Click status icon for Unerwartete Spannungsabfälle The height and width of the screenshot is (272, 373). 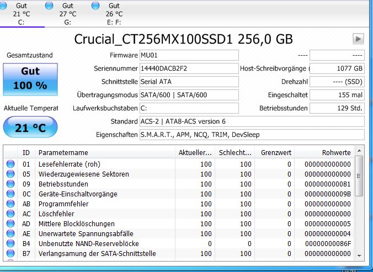[x=10, y=233]
